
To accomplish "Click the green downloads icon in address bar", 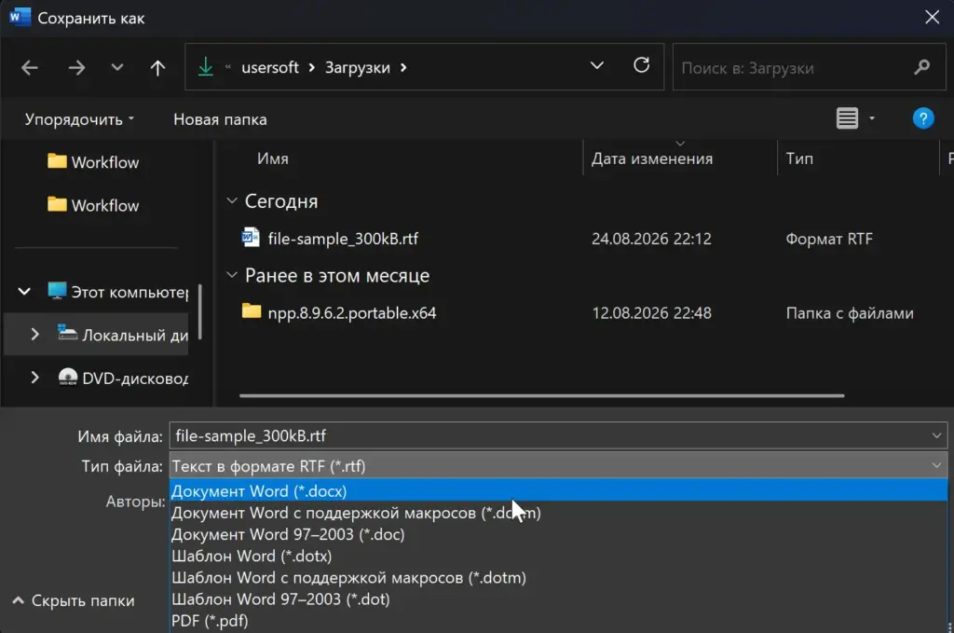I will [206, 67].
